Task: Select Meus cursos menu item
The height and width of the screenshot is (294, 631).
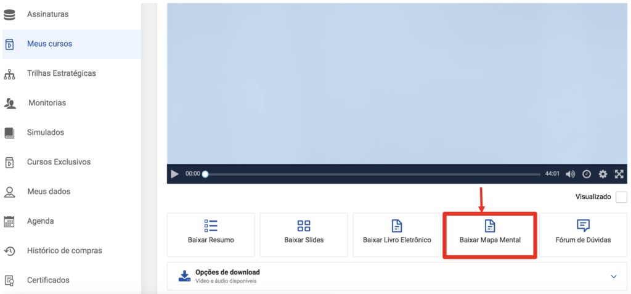Action: (x=49, y=44)
